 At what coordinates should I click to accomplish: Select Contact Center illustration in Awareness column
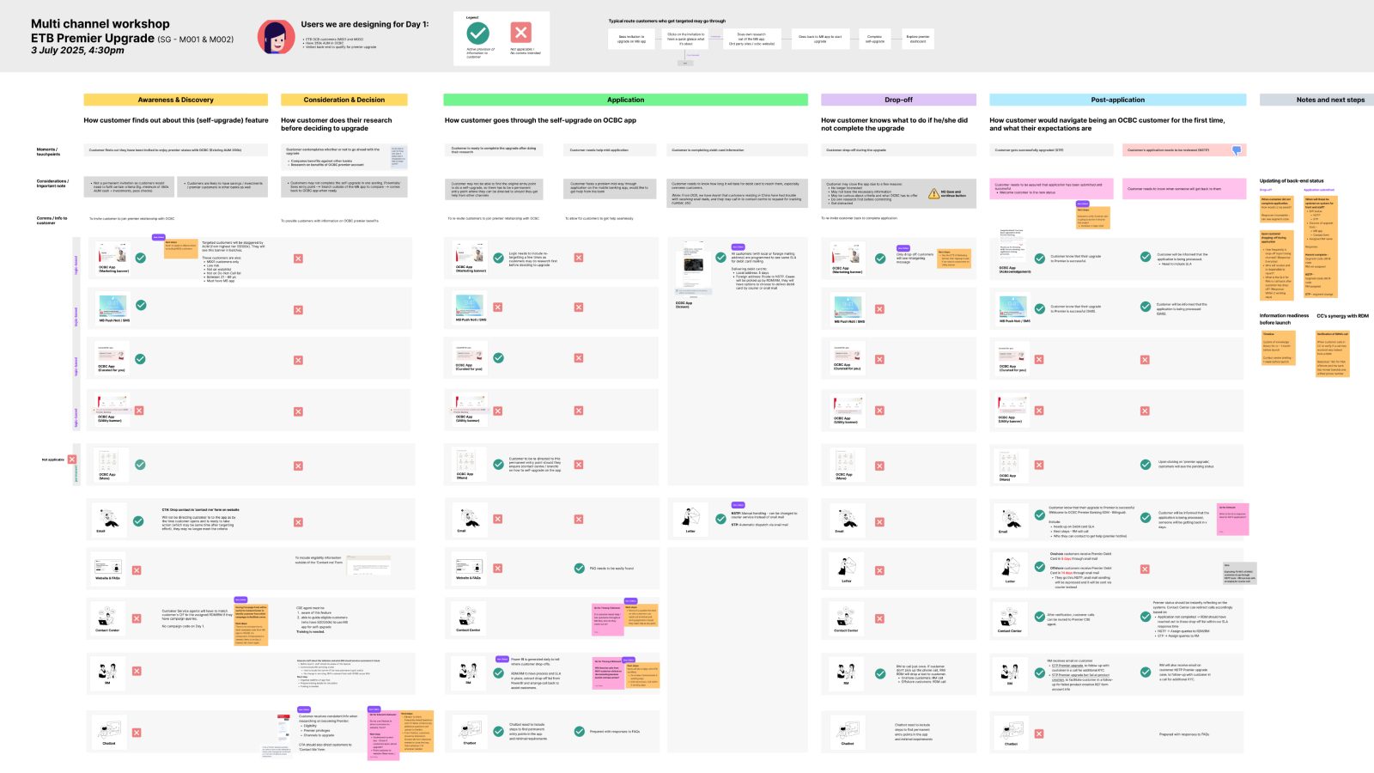click(107, 617)
